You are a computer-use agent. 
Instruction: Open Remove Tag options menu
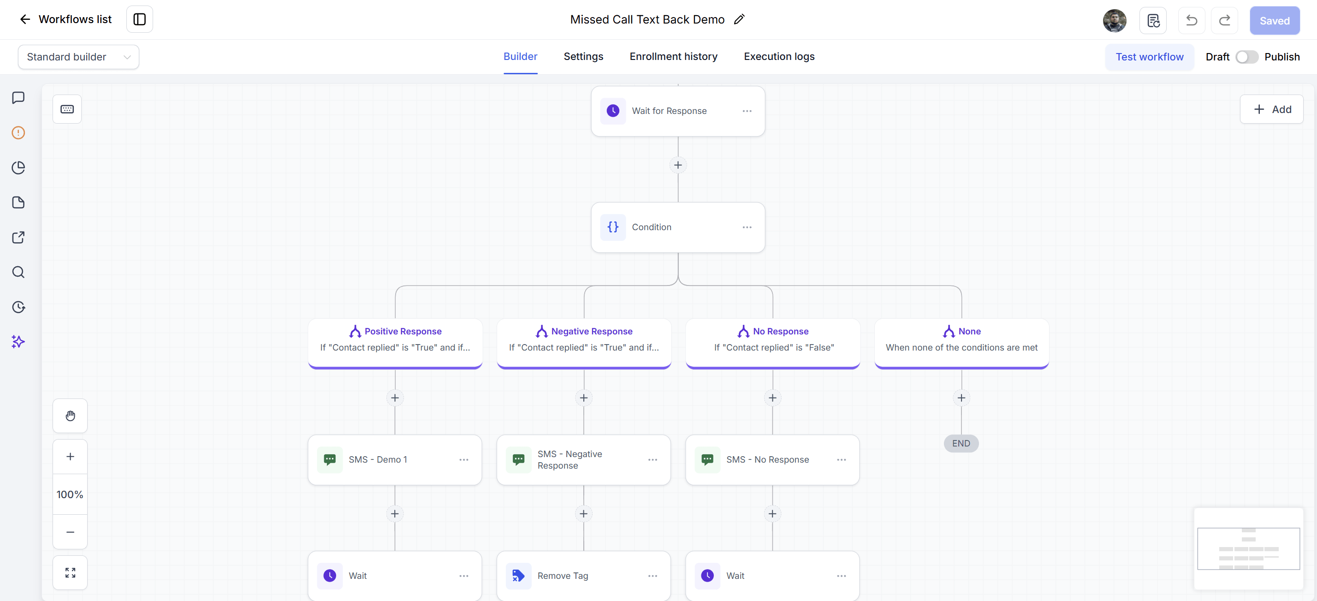click(x=653, y=576)
